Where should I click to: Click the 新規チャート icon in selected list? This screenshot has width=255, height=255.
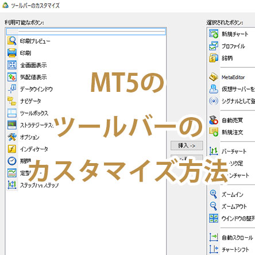tap(214, 34)
